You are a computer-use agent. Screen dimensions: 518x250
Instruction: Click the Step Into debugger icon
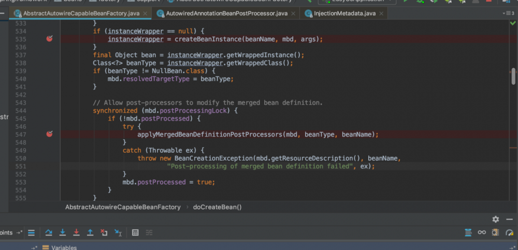click(x=63, y=233)
